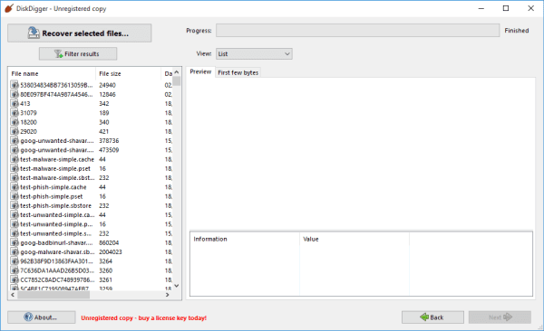544x331 pixels.
Task: Select goog-malware-shavar.sb file name
Action: tap(57, 252)
